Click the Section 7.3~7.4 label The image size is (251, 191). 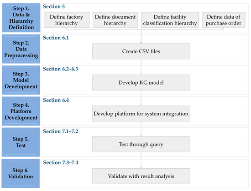coord(61,163)
